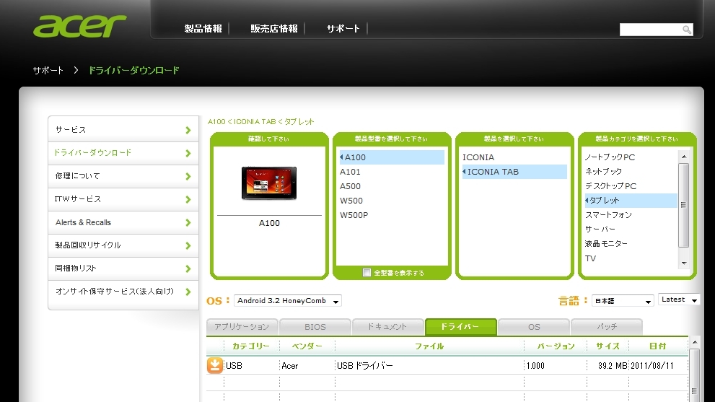Open the 製品情報 top menu
This screenshot has height=402, width=715.
coord(203,29)
